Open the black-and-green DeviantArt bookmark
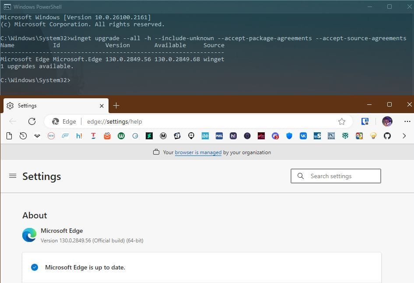The image size is (414, 283). click(149, 136)
